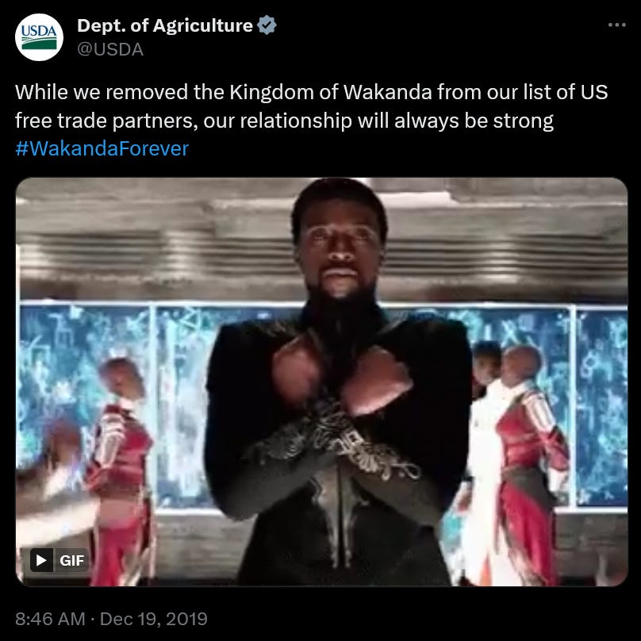
Task: Click the blue verified checkmark badge
Action: pyautogui.click(x=267, y=25)
